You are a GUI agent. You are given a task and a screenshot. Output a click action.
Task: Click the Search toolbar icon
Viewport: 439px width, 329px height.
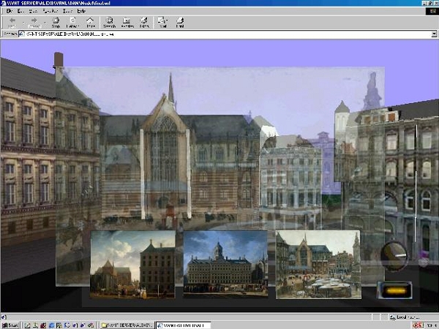pyautogui.click(x=109, y=20)
